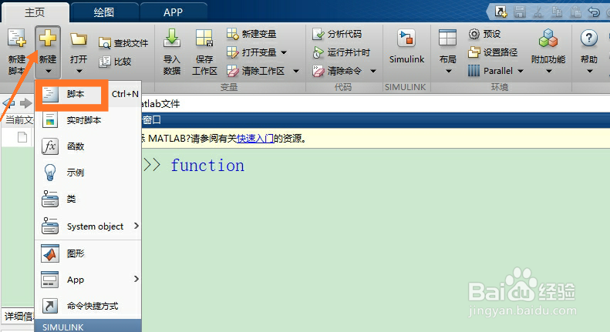
Task: Click the cut scissors icon in quick access toolbar
Action: pyautogui.click(x=538, y=12)
